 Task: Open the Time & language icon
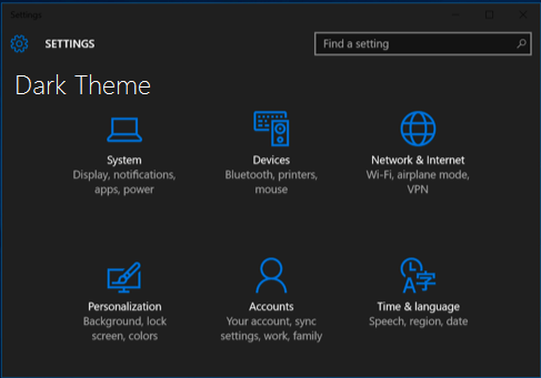pyautogui.click(x=418, y=275)
